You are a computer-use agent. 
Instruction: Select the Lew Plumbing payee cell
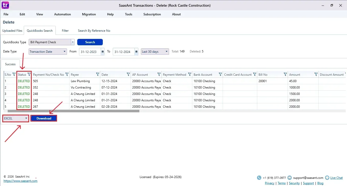(85, 81)
